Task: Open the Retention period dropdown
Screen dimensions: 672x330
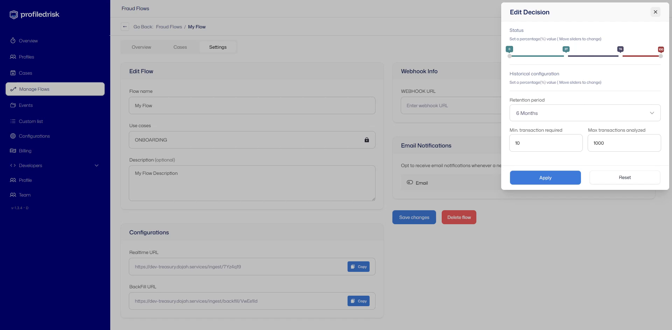Action: (584, 113)
